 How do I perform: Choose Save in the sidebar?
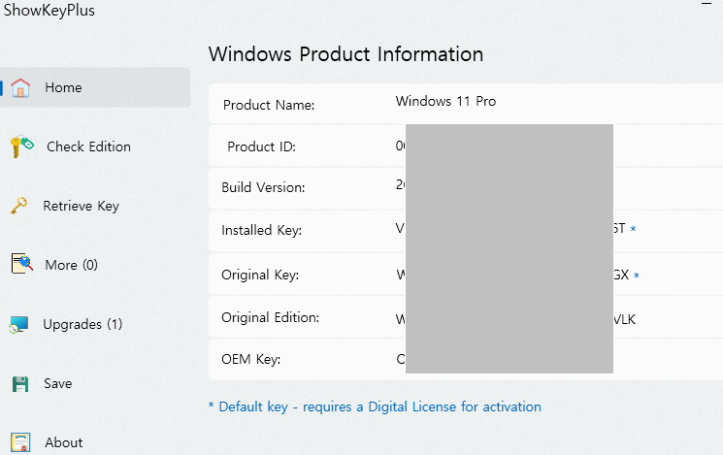coord(57,383)
